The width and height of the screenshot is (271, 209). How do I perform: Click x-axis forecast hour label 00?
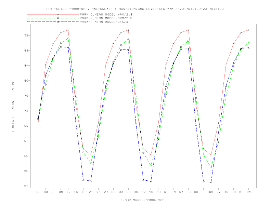38,192
